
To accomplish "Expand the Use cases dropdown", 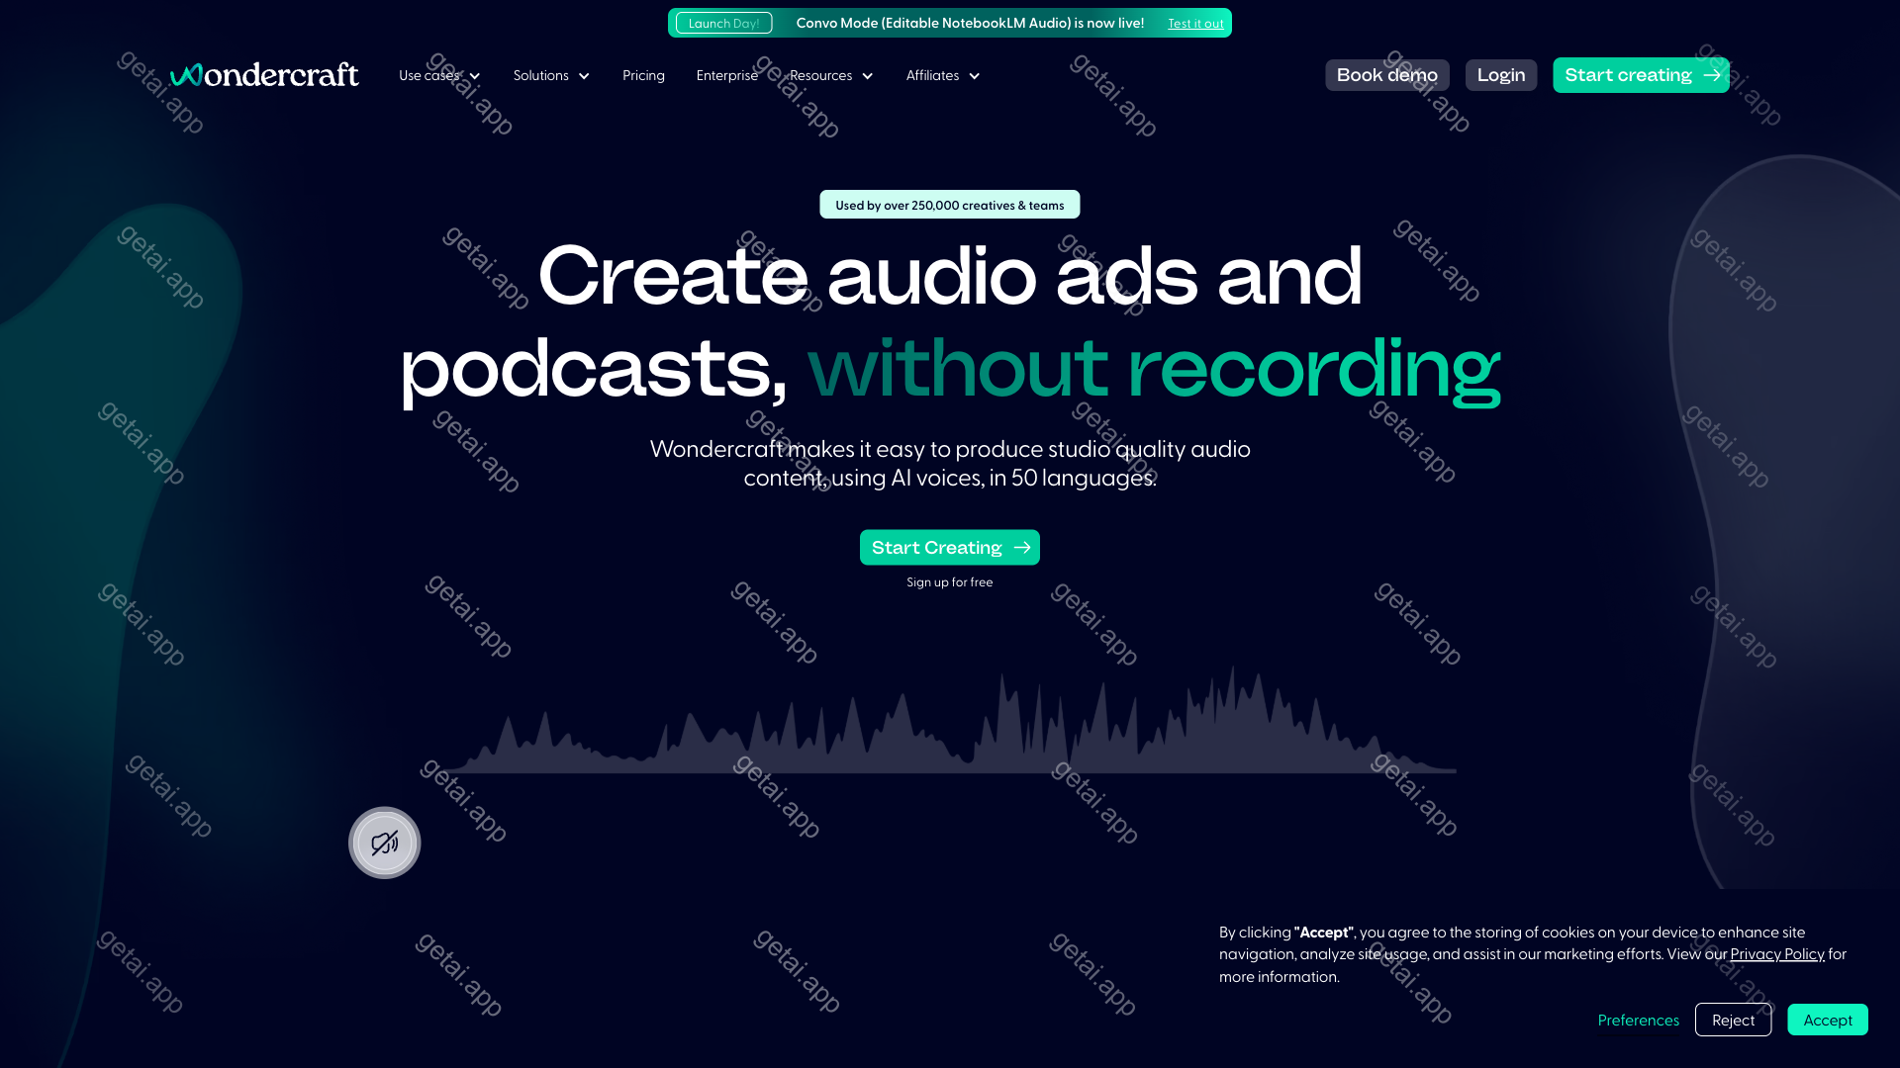I will (439, 75).
